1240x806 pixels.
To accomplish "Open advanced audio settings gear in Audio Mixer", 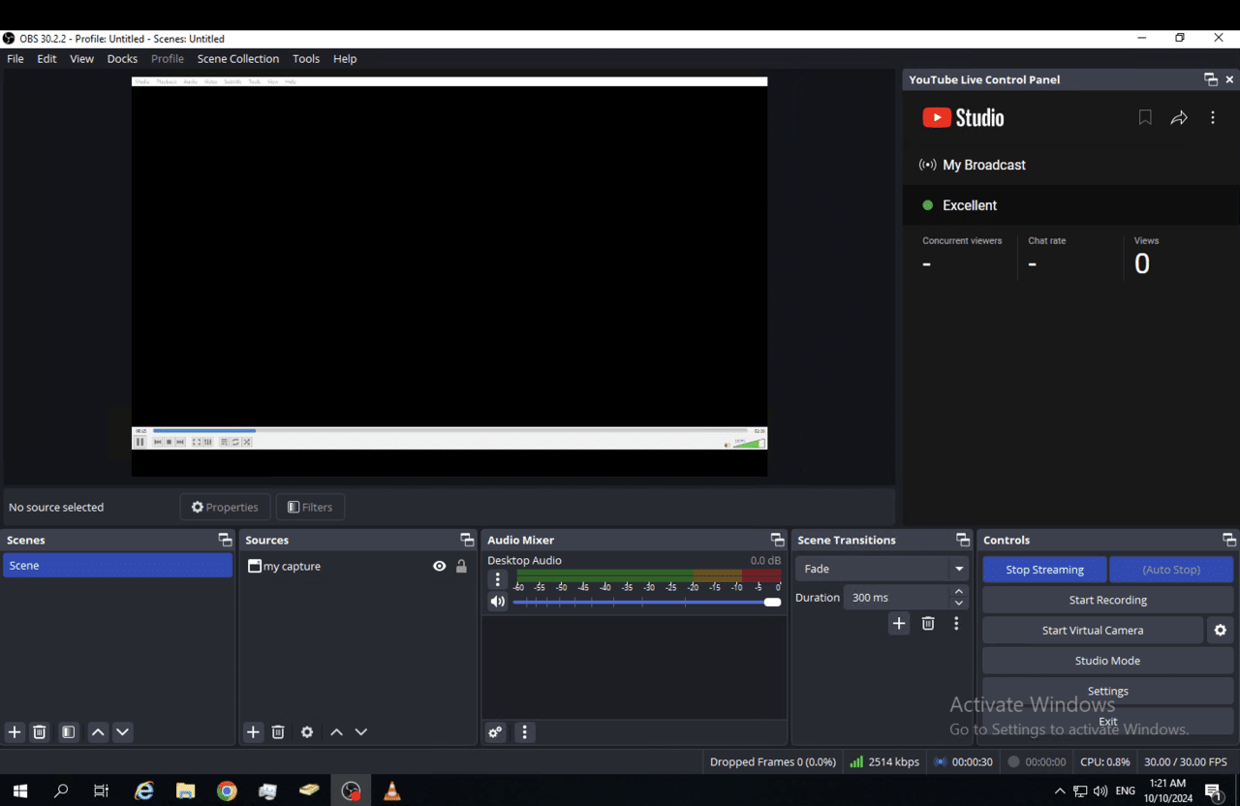I will pyautogui.click(x=494, y=732).
